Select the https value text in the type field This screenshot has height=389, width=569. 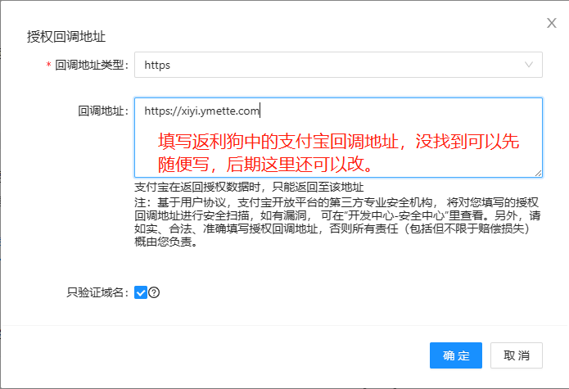pos(157,65)
